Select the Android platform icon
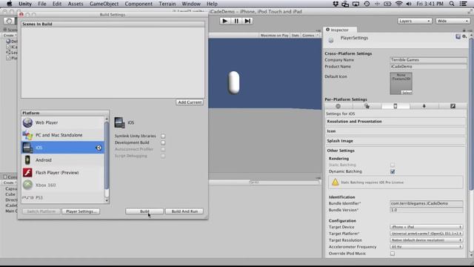The width and height of the screenshot is (474, 267). pyautogui.click(x=27, y=160)
